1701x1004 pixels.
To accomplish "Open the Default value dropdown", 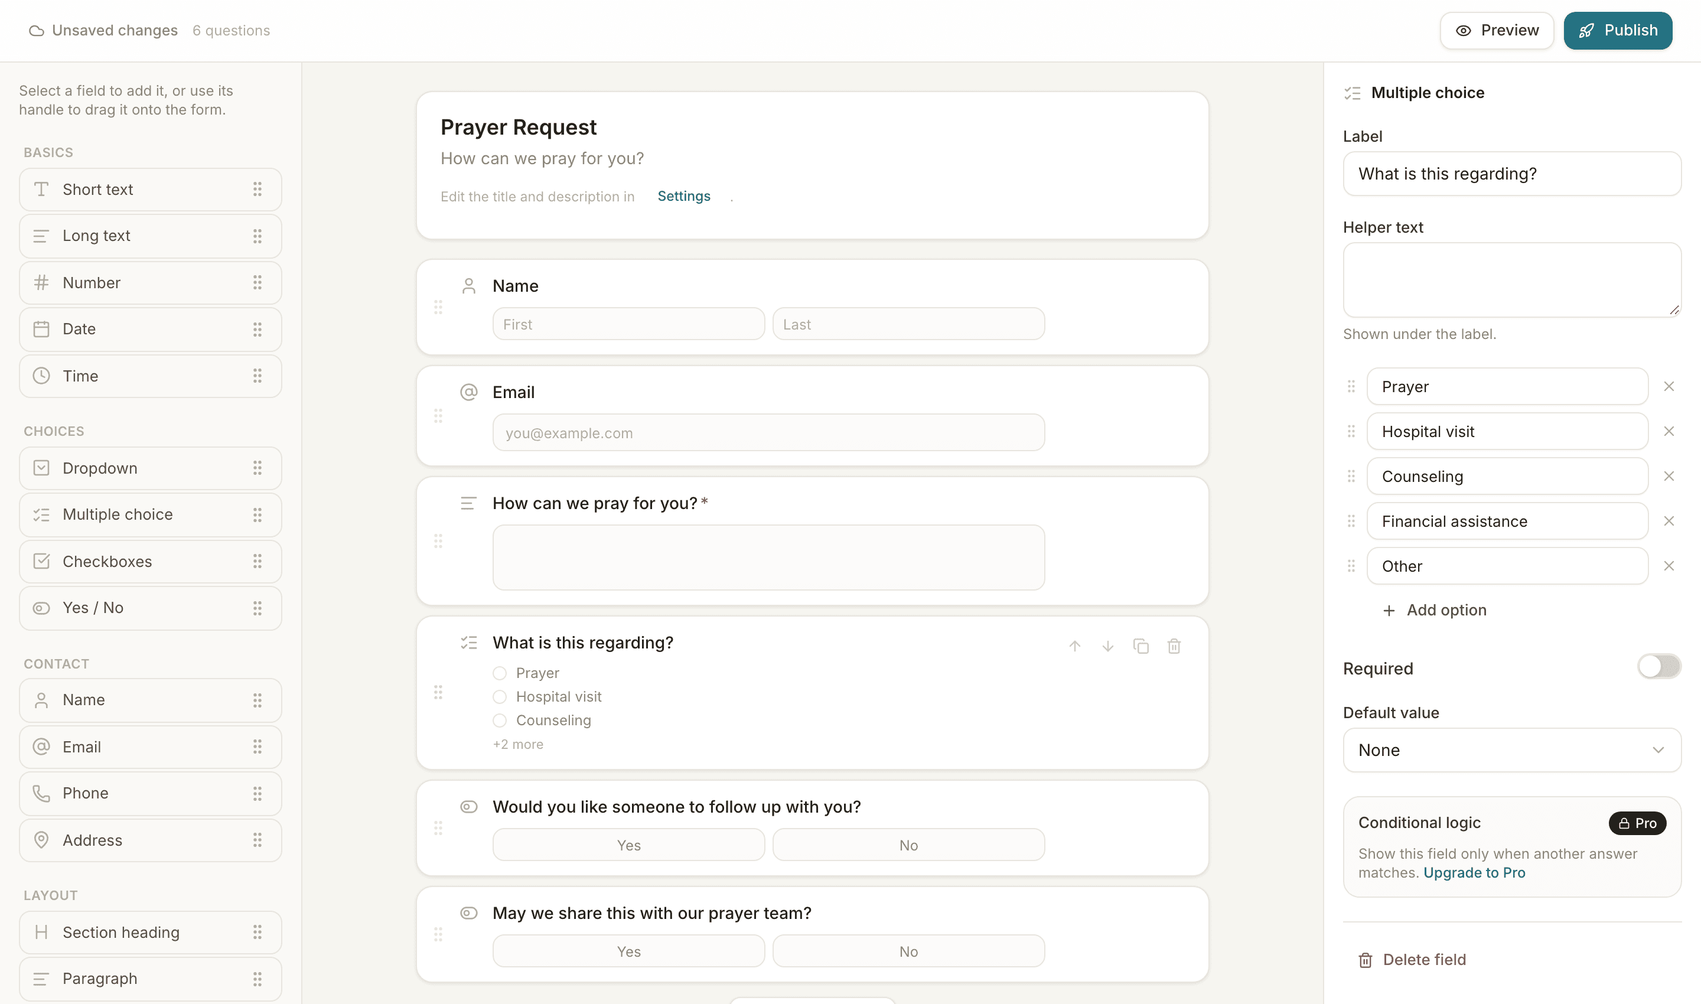I will pos(1512,750).
